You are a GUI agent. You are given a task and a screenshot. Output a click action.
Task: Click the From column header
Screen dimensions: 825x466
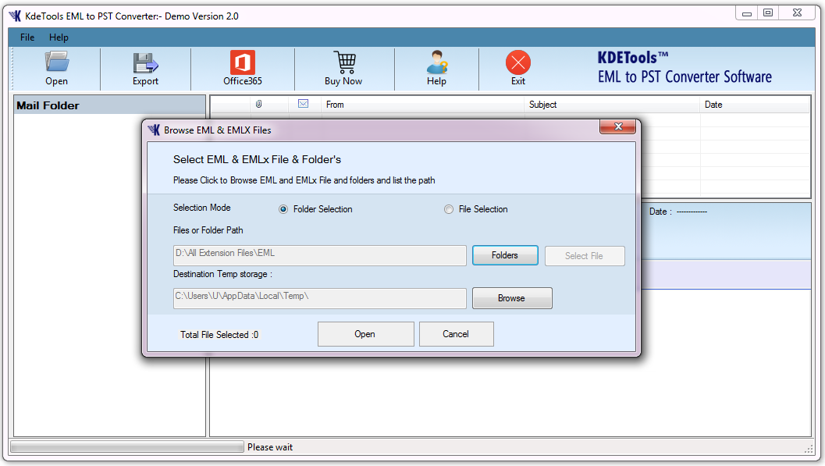[x=422, y=105]
